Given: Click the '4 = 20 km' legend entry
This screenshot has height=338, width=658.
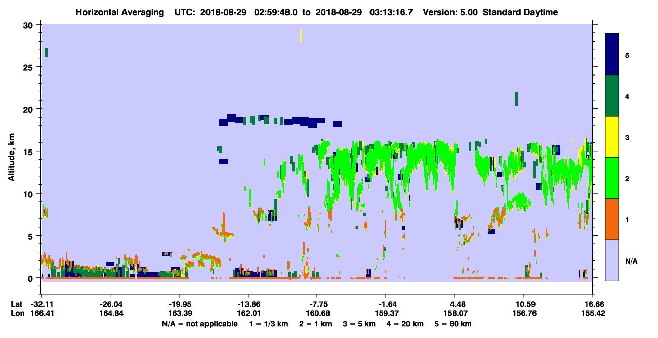Looking at the screenshot, I should (405, 324).
